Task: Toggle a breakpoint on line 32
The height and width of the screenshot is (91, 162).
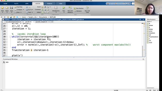Action: 7,42
